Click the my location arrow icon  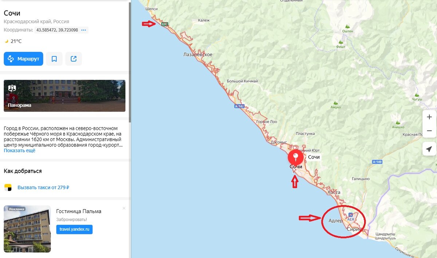coord(429,149)
